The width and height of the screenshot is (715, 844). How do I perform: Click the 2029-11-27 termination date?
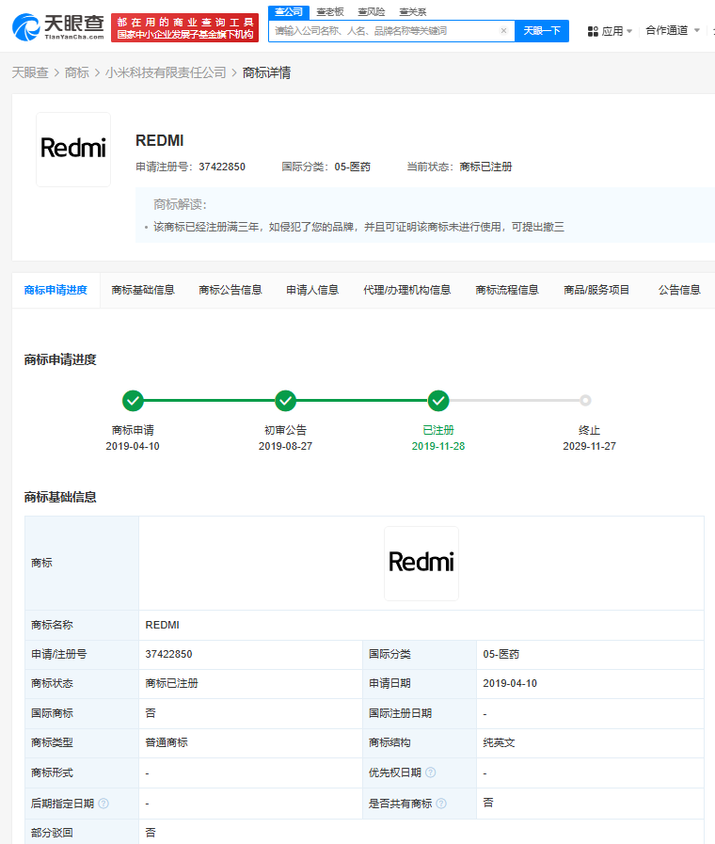[x=589, y=446]
